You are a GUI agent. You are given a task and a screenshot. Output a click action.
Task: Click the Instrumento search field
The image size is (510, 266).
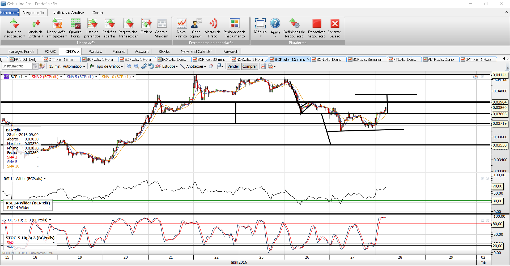pos(17,66)
